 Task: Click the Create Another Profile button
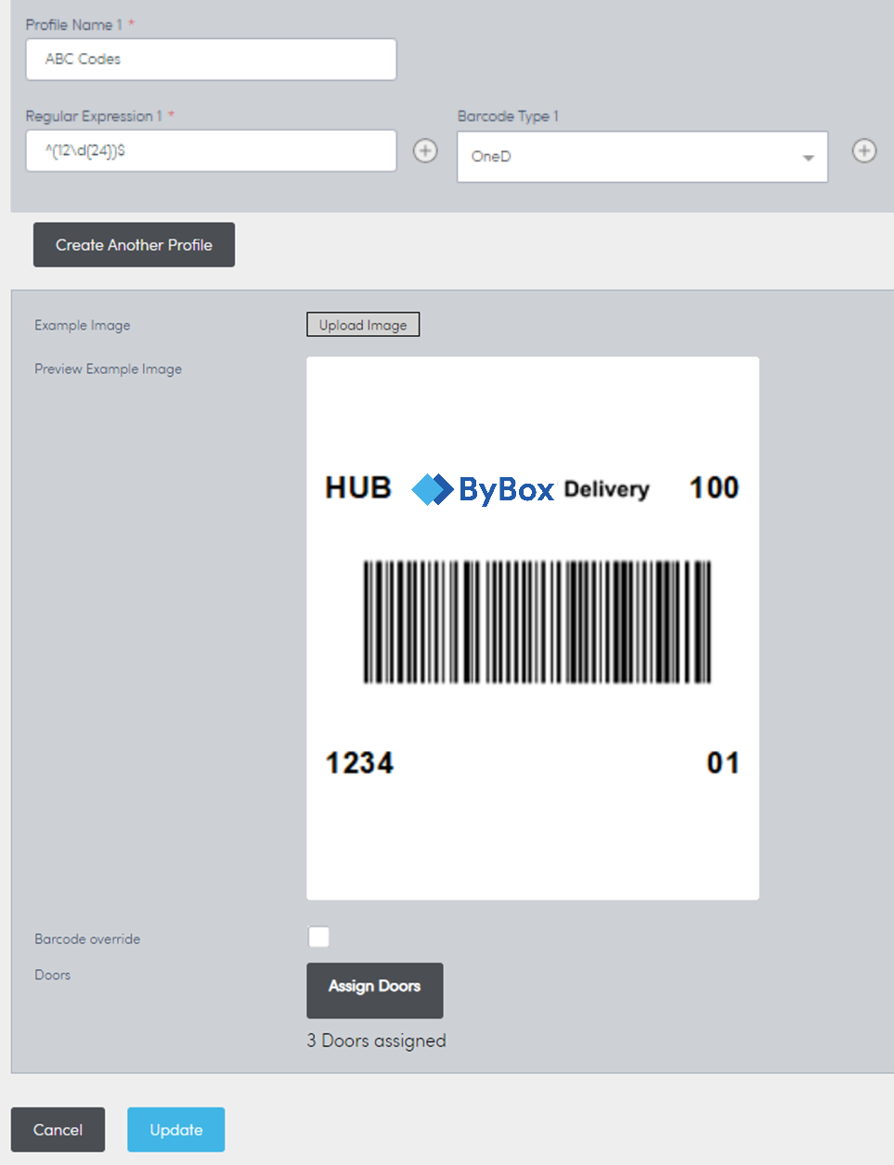[x=134, y=245]
